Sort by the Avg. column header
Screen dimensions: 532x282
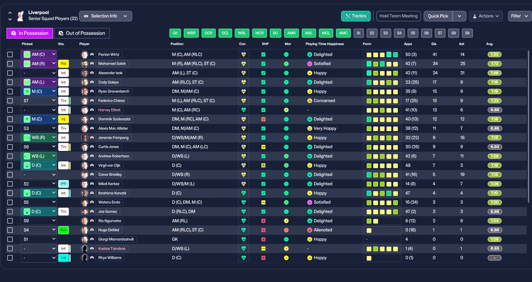pyautogui.click(x=490, y=44)
